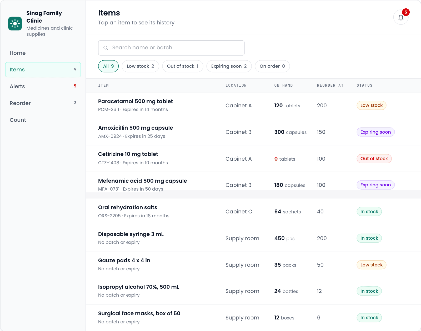Filter by Out of stock chip
This screenshot has height=331, width=421.
click(x=183, y=66)
